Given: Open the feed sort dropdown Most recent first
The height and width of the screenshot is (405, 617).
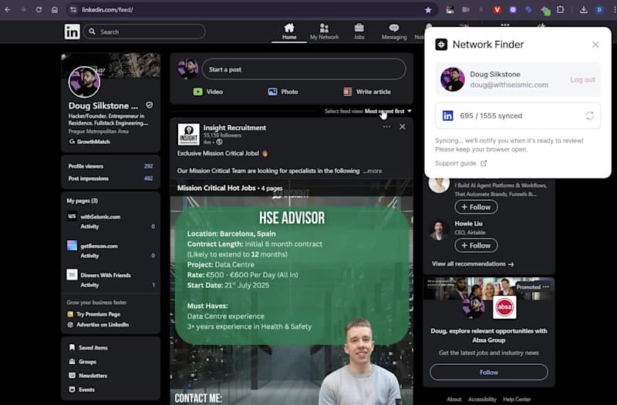Looking at the screenshot, I should tap(388, 111).
